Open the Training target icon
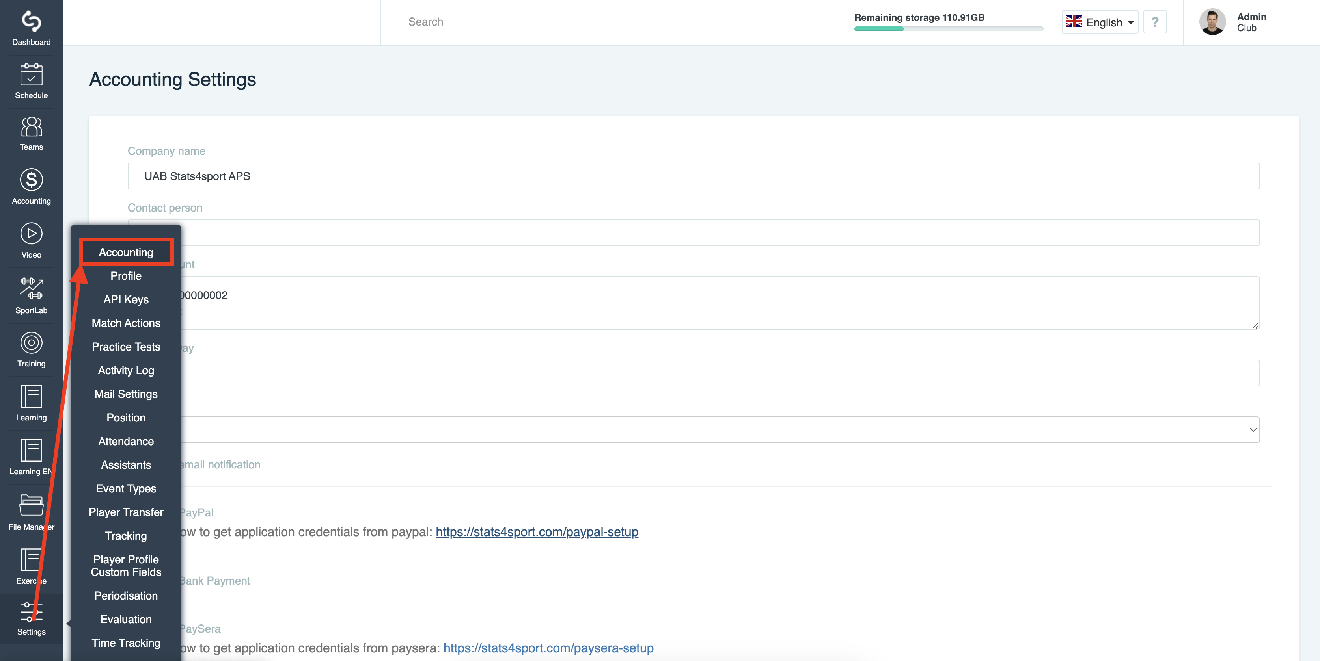Image resolution: width=1320 pixels, height=661 pixels. coord(31,343)
